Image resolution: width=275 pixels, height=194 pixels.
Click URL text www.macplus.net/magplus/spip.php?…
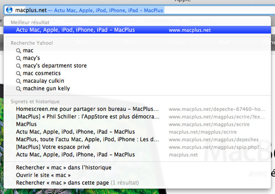coord(216,147)
